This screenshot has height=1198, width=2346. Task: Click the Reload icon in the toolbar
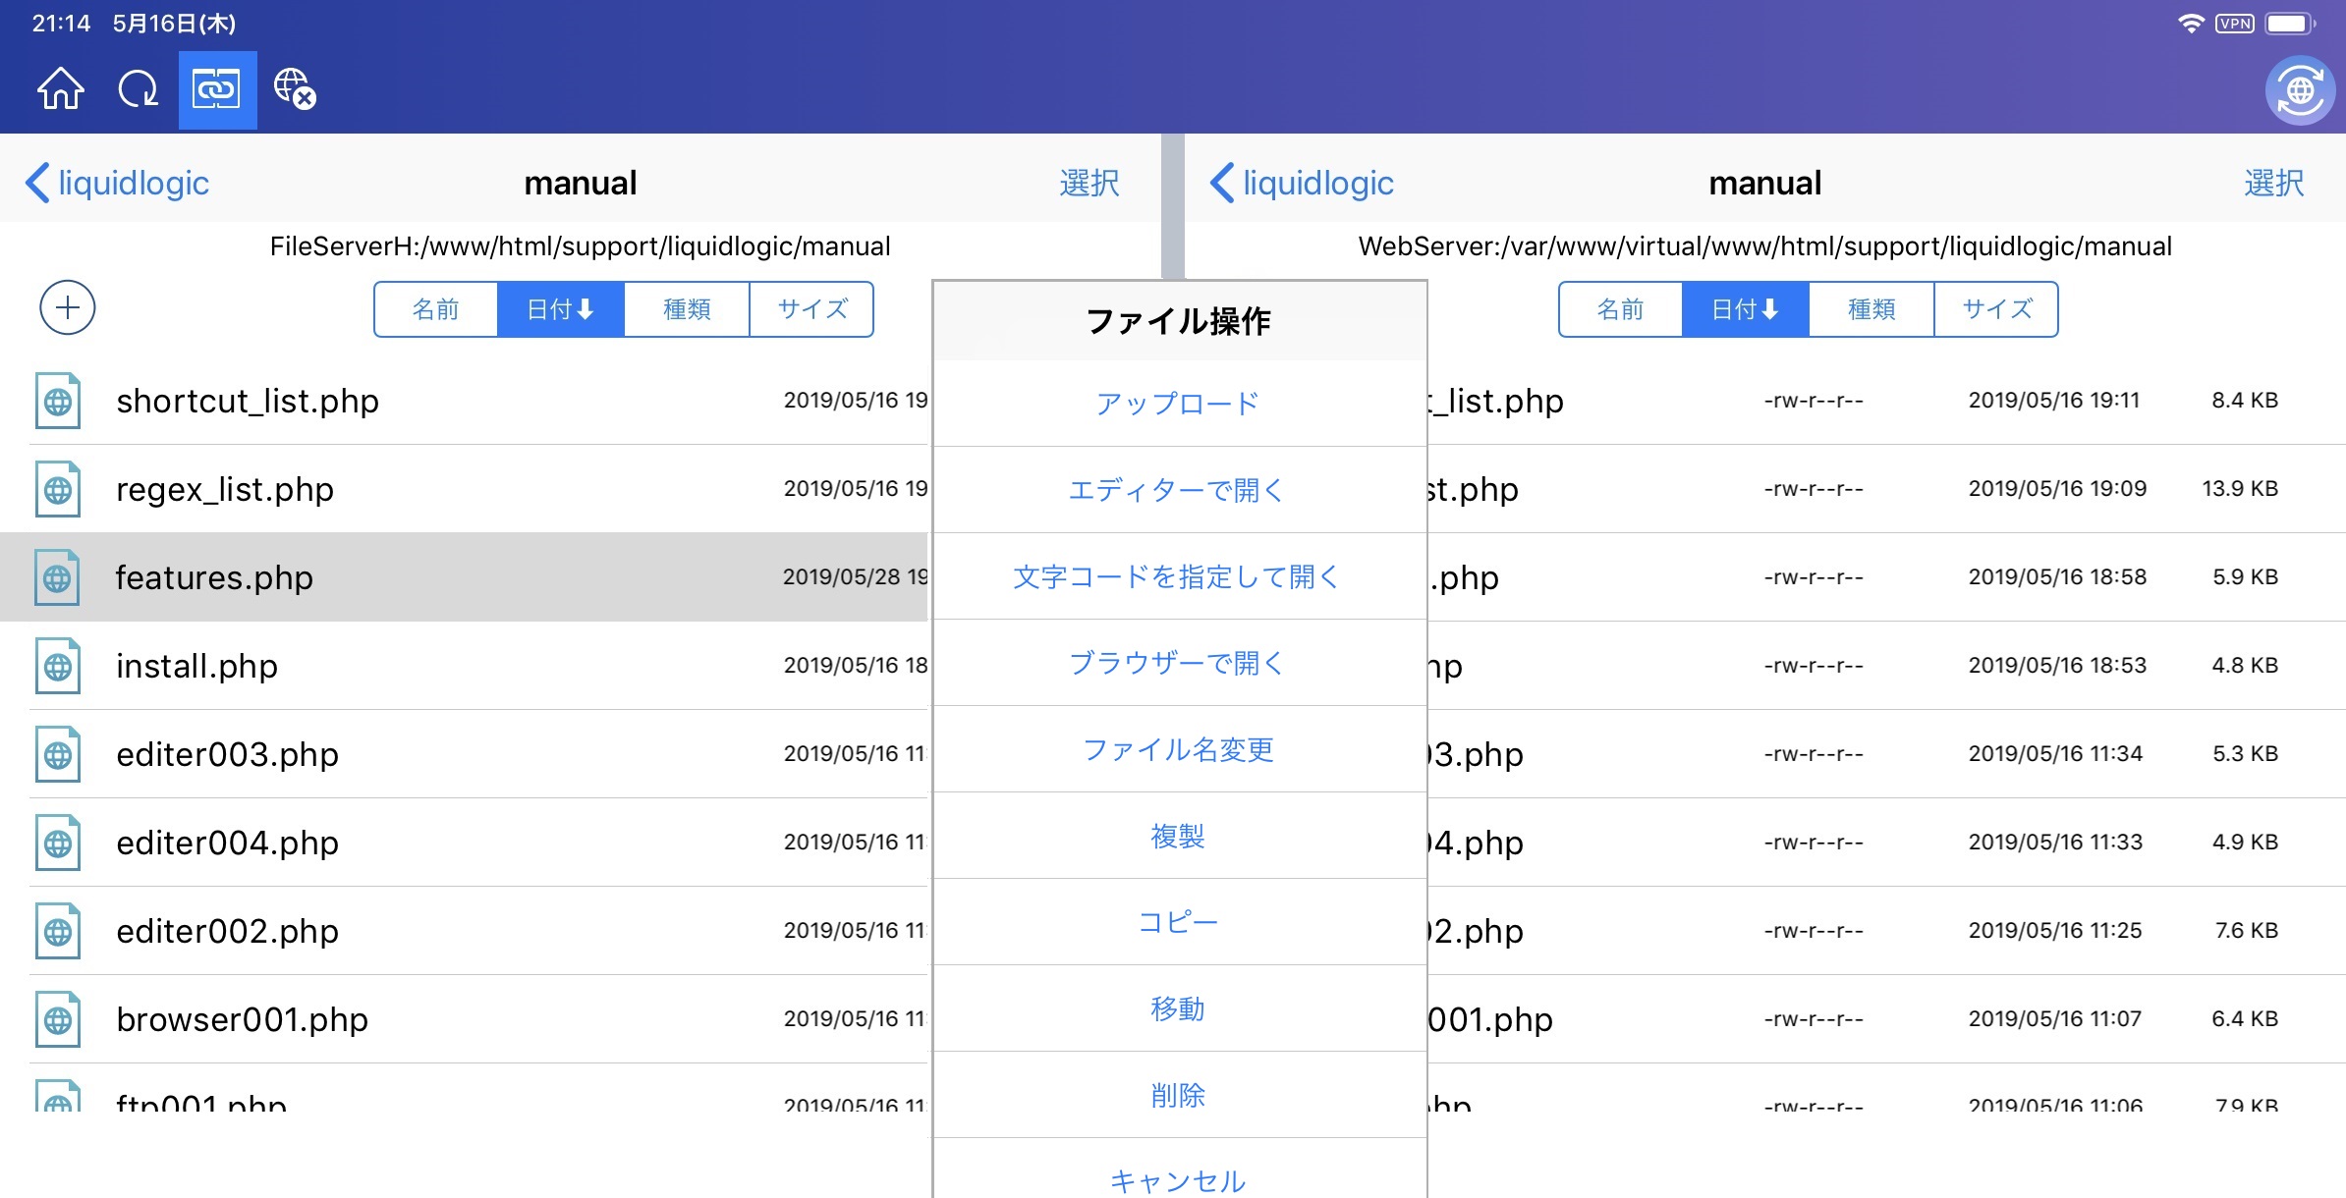[138, 89]
